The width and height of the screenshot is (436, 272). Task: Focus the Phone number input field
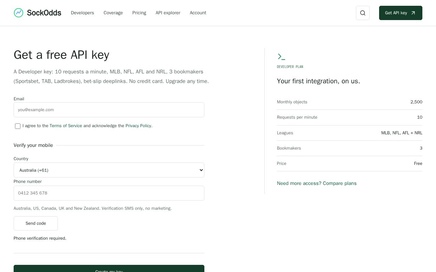tap(109, 193)
